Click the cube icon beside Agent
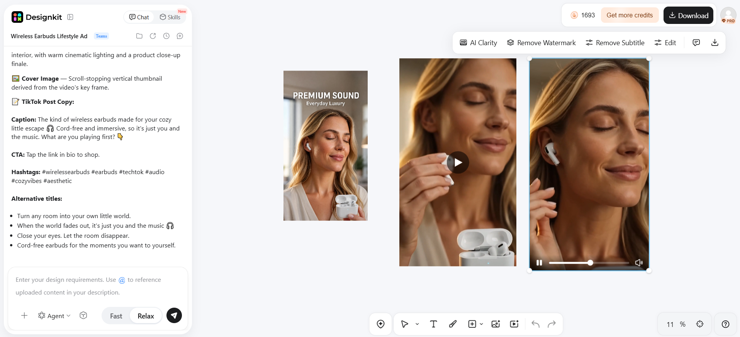 click(x=83, y=315)
